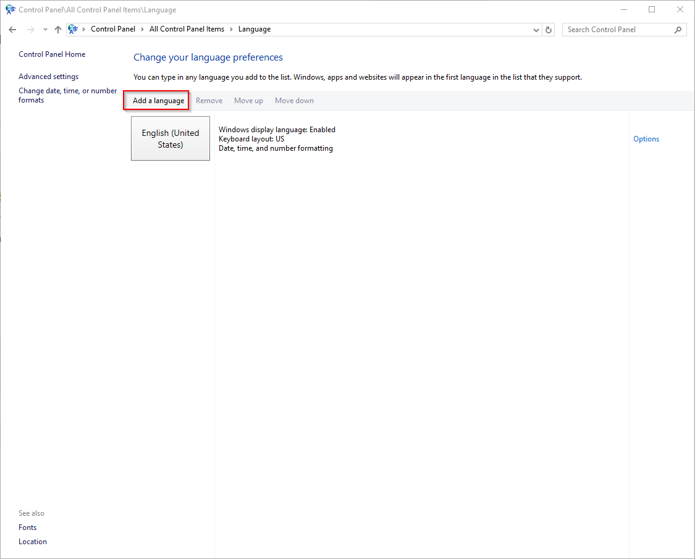
Task: Open Advanced settings link
Action: [48, 77]
